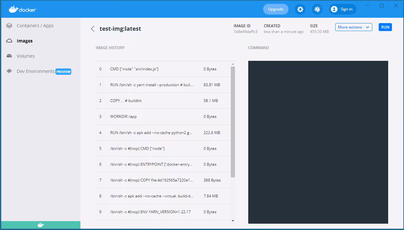The height and width of the screenshot is (230, 404).
Task: Open troubleshoot via the bug icon
Action: point(317,9)
